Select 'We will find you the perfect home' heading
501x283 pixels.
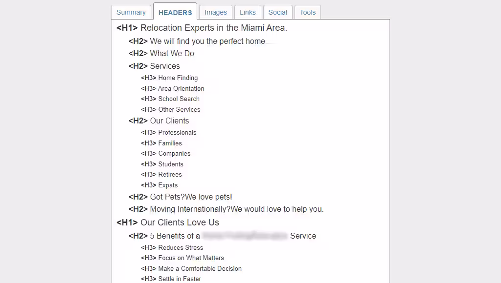207,41
